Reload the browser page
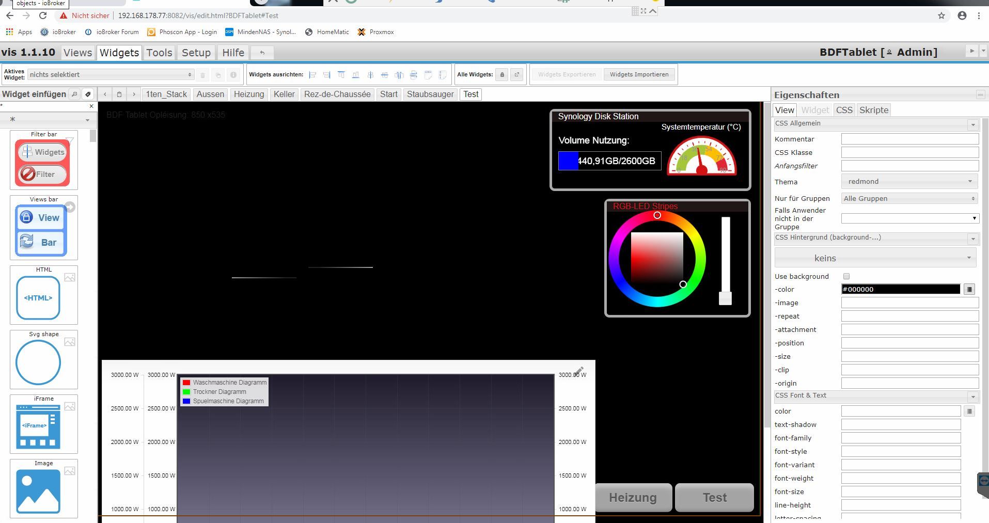Screen dimensions: 989x523 click(43, 15)
